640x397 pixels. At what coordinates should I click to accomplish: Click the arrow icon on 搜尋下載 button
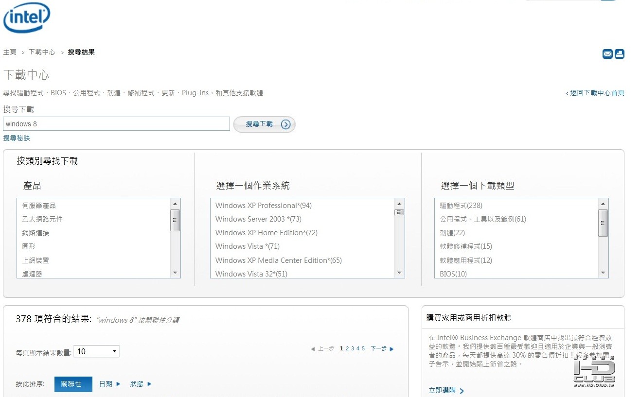click(x=286, y=124)
